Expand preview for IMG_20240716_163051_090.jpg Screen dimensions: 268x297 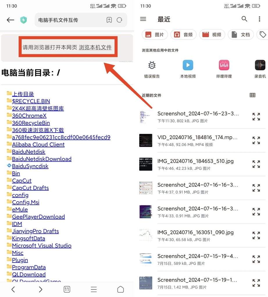coord(256,236)
